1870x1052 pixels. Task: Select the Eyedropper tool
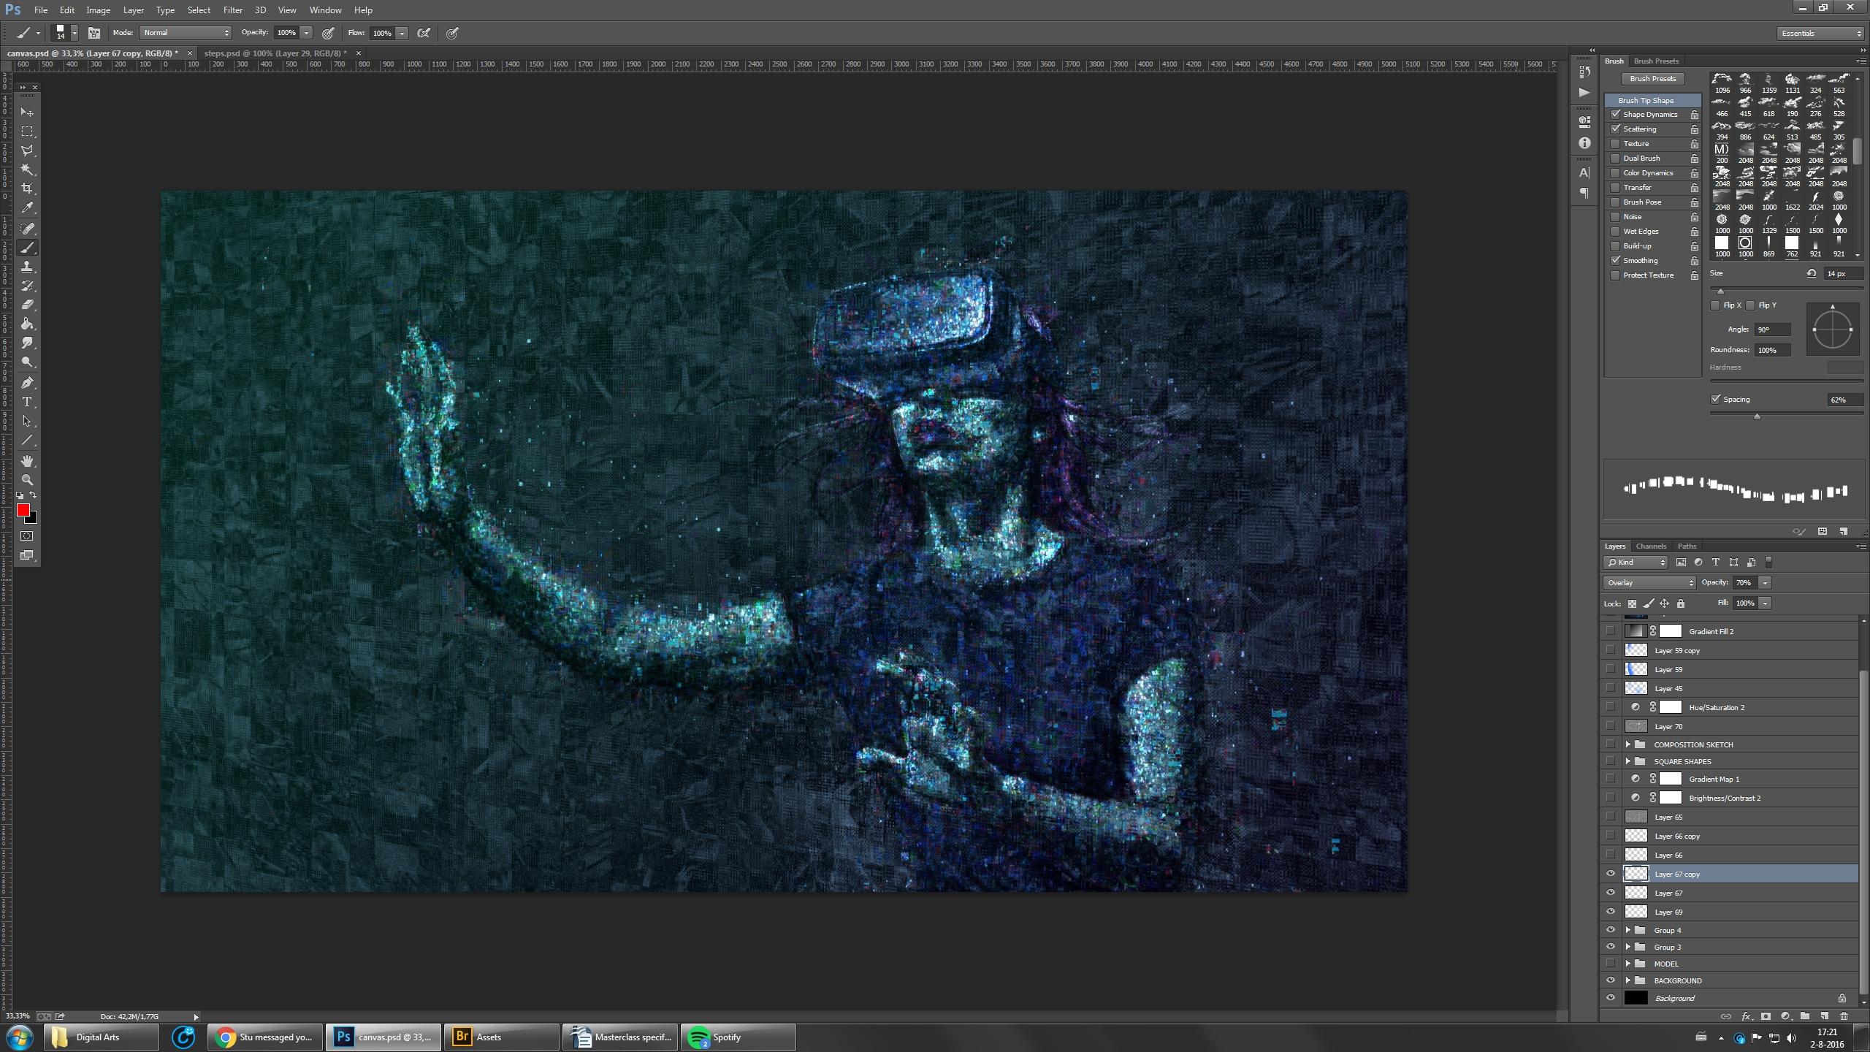[x=27, y=208]
